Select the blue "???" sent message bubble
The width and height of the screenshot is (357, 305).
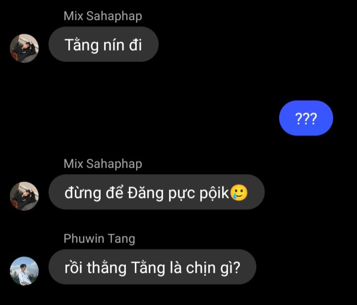pos(306,118)
